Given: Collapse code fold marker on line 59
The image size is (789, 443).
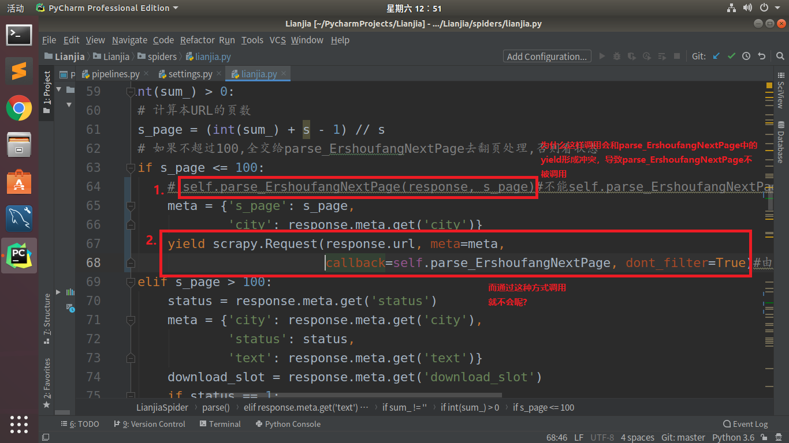Looking at the screenshot, I should coord(131,92).
